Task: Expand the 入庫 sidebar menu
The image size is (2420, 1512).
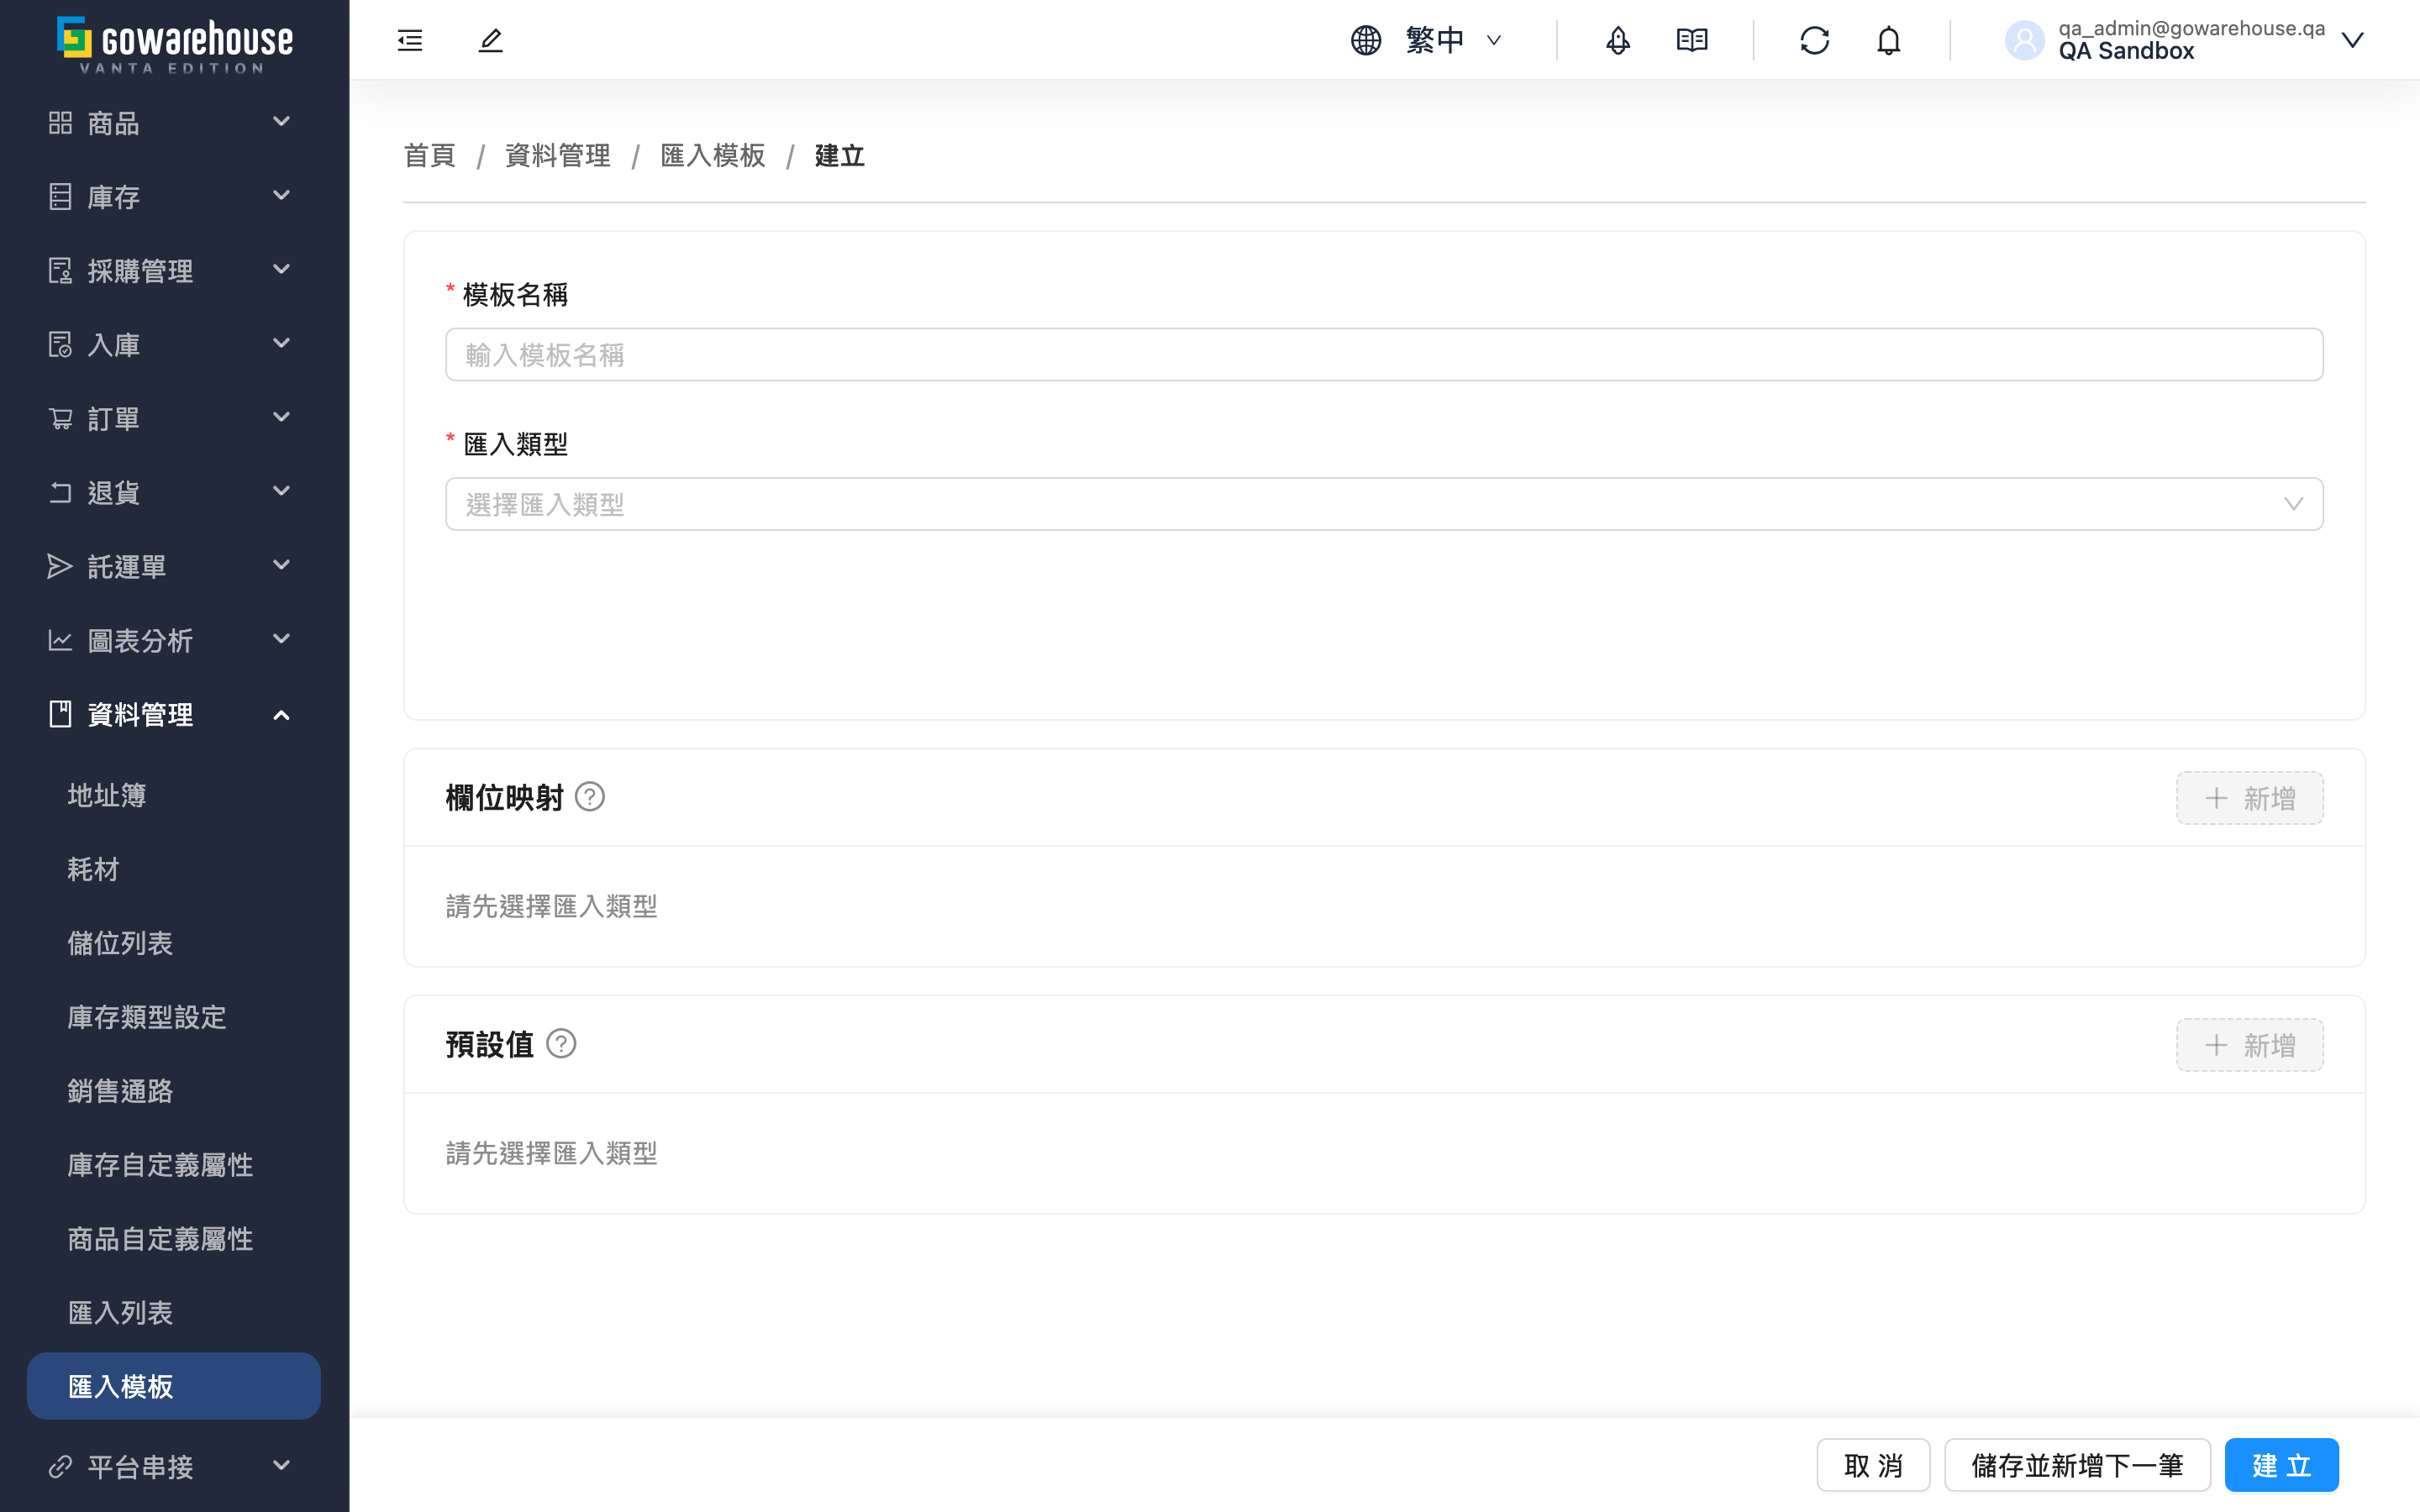Action: [282, 344]
